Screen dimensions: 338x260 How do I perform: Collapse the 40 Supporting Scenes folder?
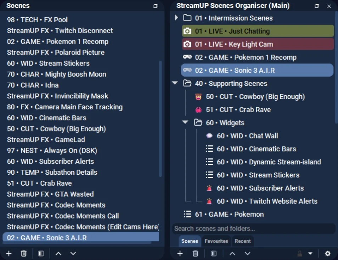coord(175,83)
